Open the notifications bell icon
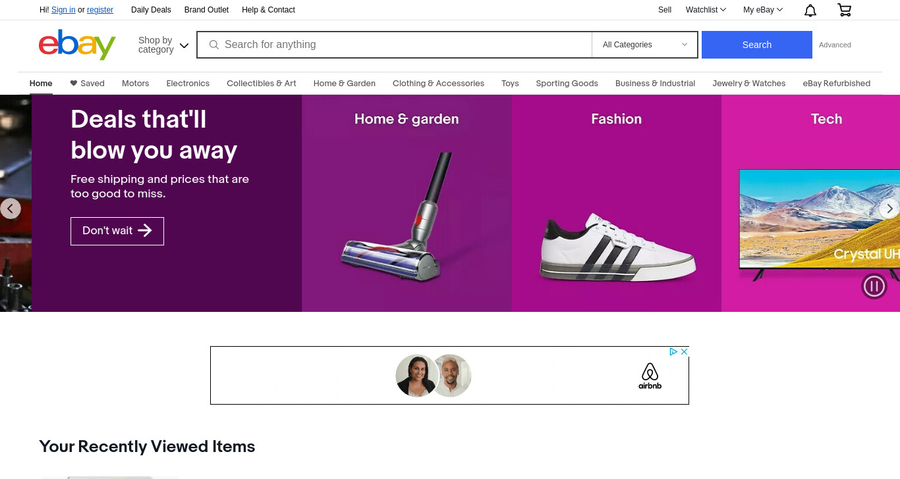Screen dimensions: 900x479 tap(810, 10)
